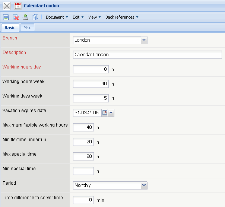The height and width of the screenshot is (207, 225).
Task: Click the Description text field
Action: pyautogui.click(x=148, y=55)
